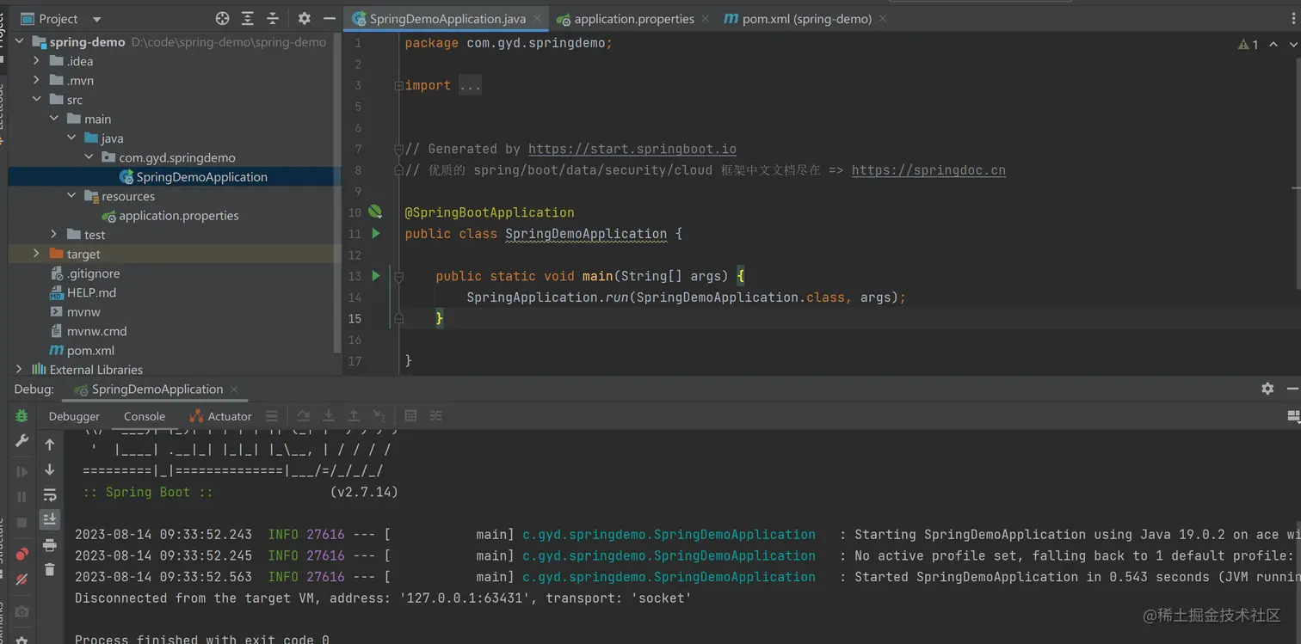Click the Collapse All icon in Project panel
This screenshot has height=644, width=1301.
coord(273,18)
